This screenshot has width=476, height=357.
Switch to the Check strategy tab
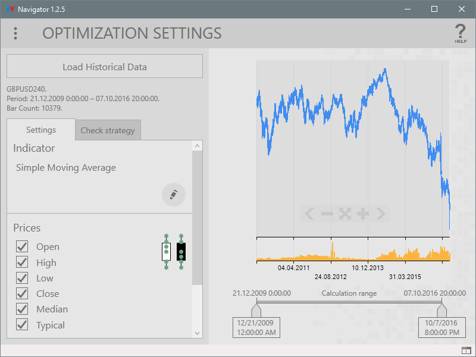tap(108, 130)
